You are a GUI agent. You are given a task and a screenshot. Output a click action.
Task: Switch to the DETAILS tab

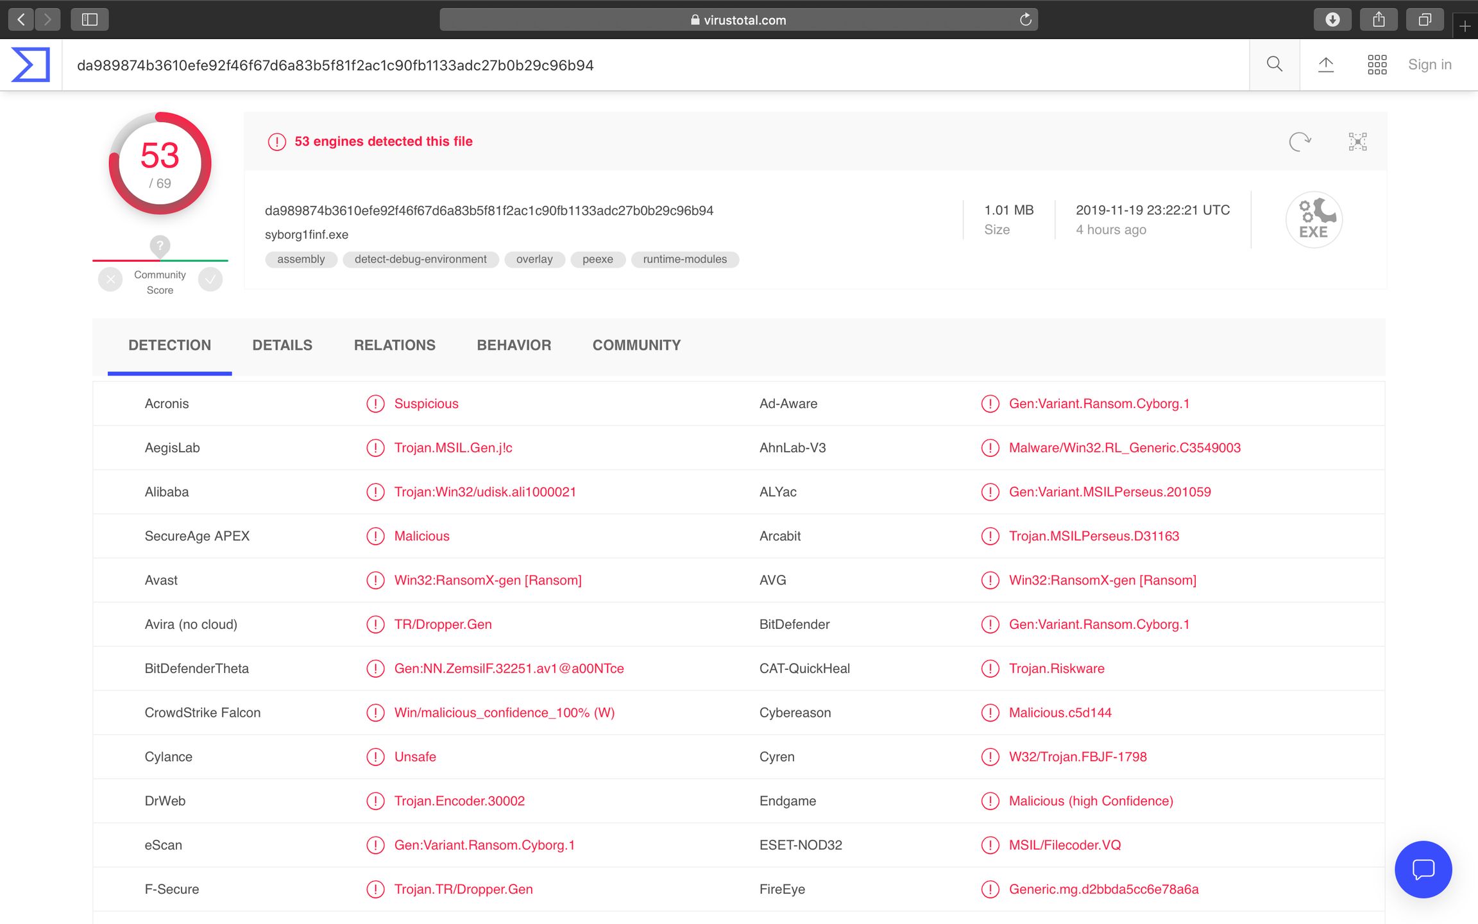(x=282, y=345)
